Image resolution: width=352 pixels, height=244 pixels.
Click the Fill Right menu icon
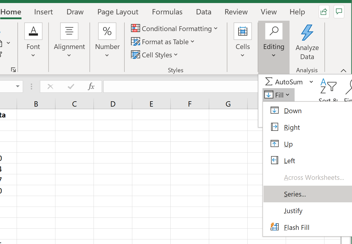tap(275, 127)
